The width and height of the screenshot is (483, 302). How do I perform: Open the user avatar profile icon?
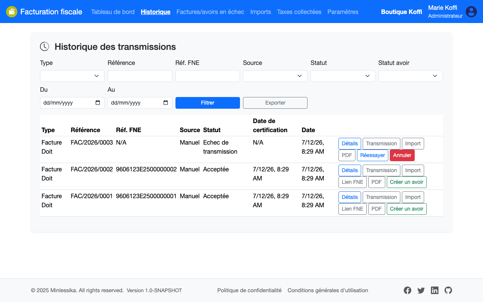471,12
